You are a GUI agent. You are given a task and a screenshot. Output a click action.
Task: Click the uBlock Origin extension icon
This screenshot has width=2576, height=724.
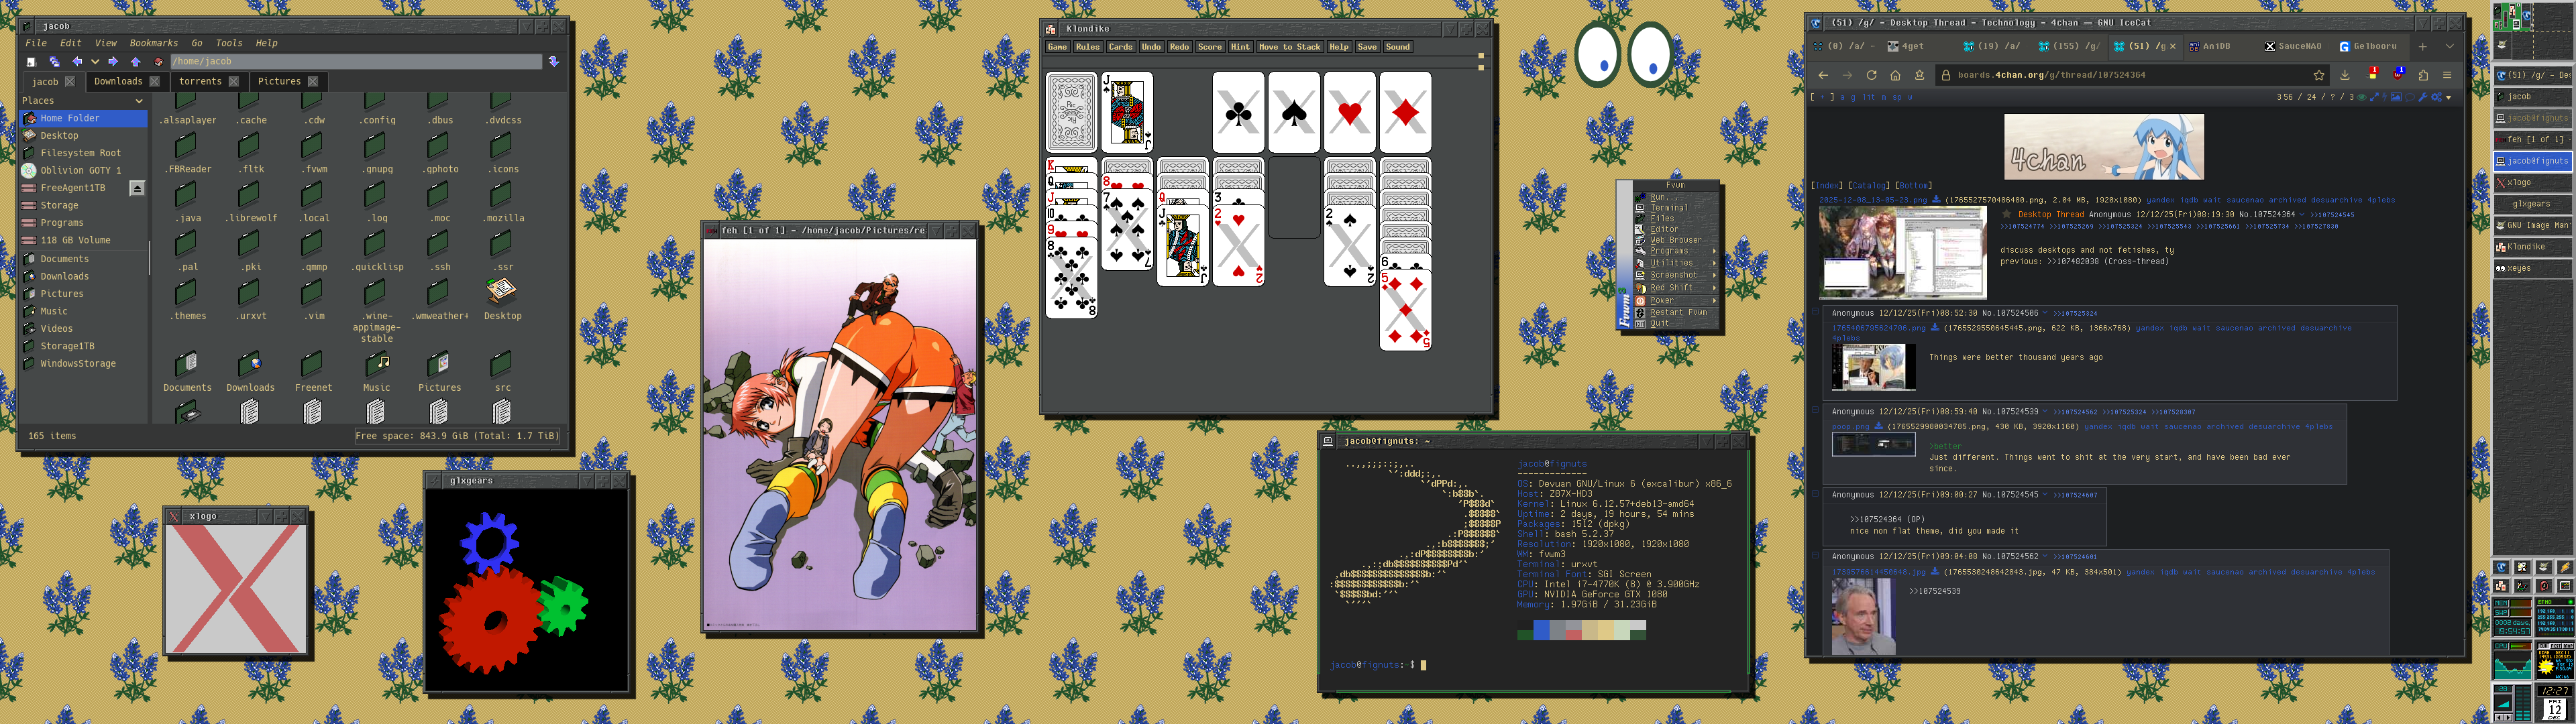[2398, 76]
